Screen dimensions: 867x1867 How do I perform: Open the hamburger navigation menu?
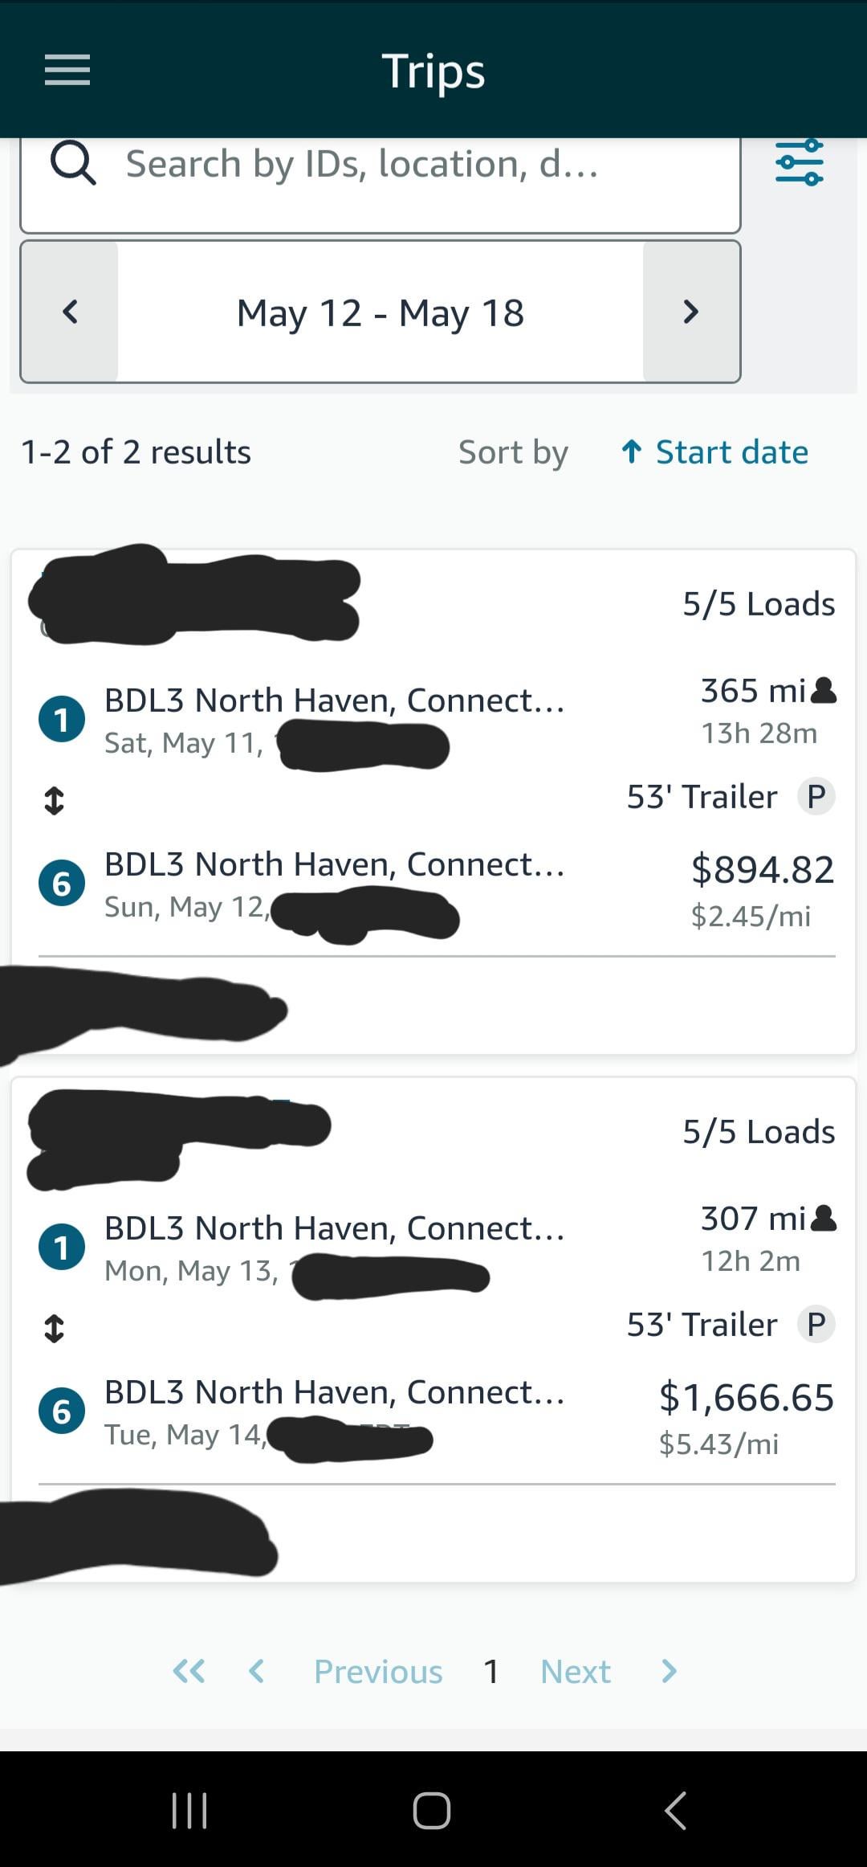pyautogui.click(x=67, y=71)
